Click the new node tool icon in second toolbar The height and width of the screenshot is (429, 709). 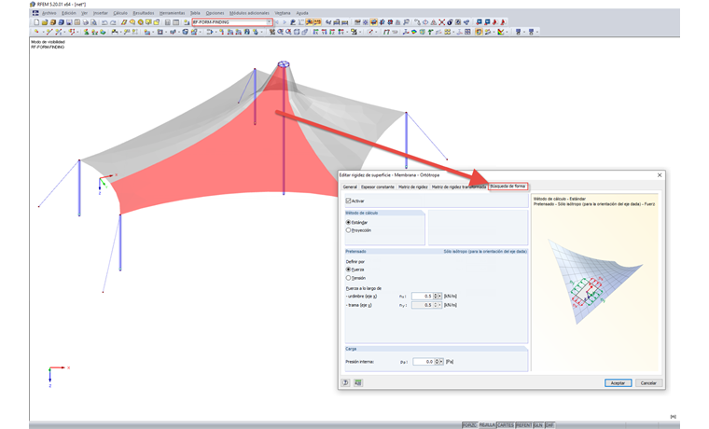36,32
